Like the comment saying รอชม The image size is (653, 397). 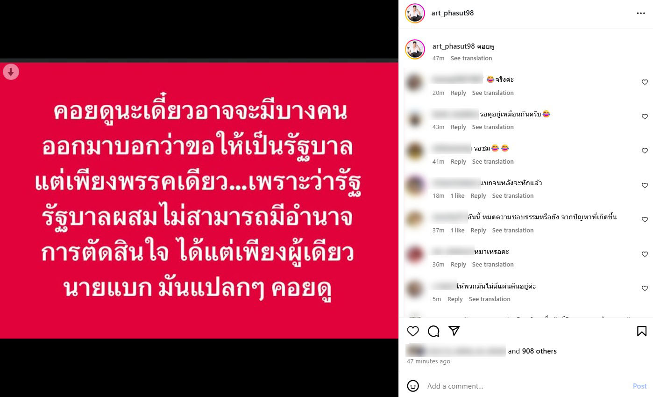tap(645, 151)
